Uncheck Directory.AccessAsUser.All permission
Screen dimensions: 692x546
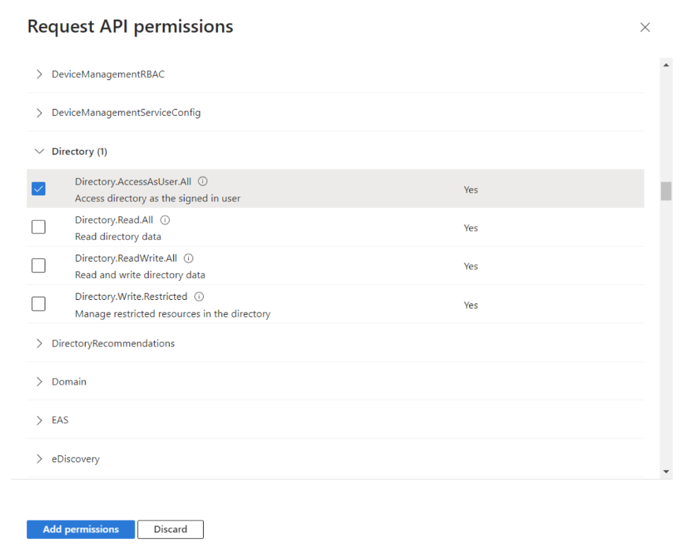(x=38, y=189)
